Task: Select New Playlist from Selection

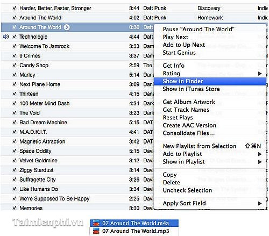Action: (200, 146)
